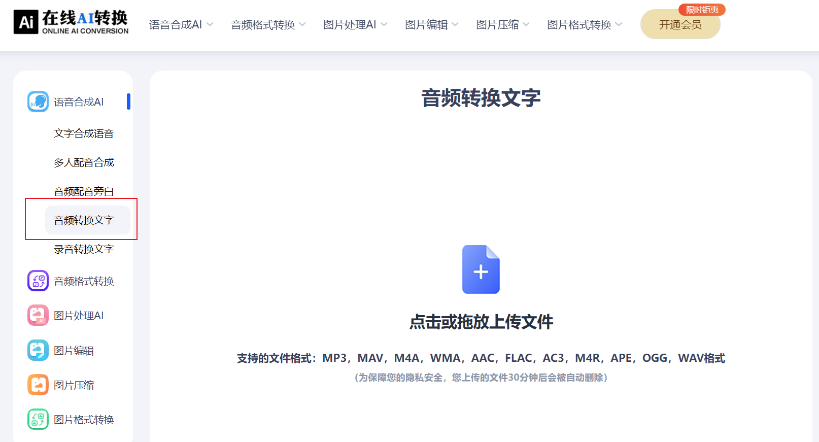The height and width of the screenshot is (442, 819).
Task: Click the 在线AI转换 site logo
Action: (71, 22)
